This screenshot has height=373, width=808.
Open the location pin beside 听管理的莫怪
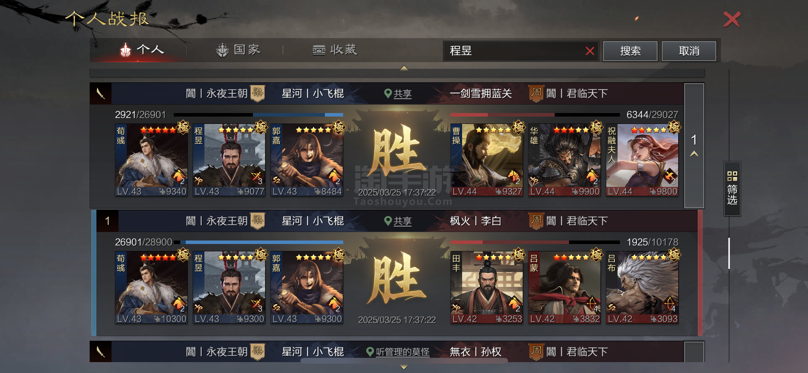coord(370,352)
